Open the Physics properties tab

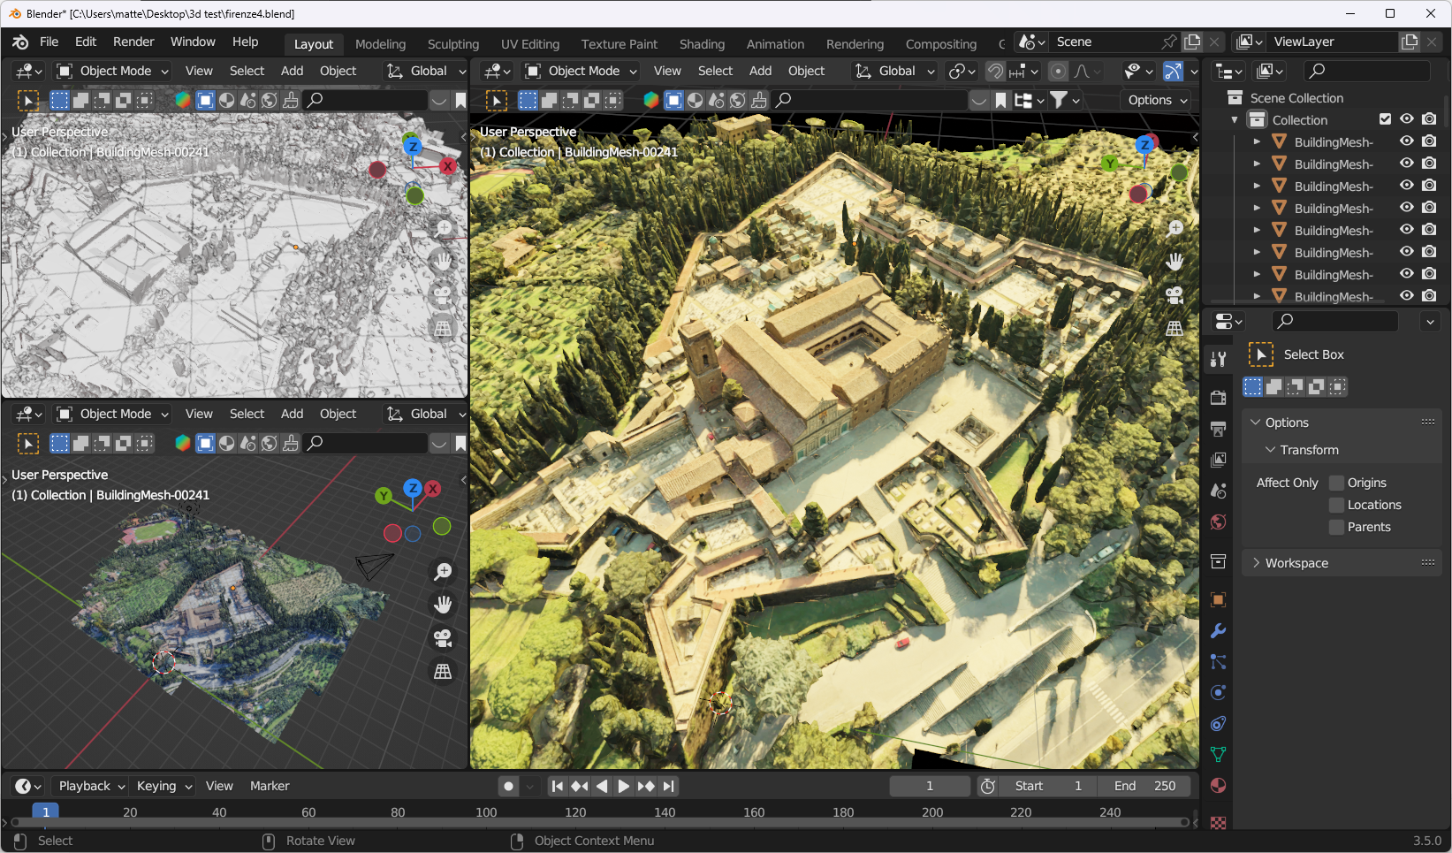pos(1218,693)
